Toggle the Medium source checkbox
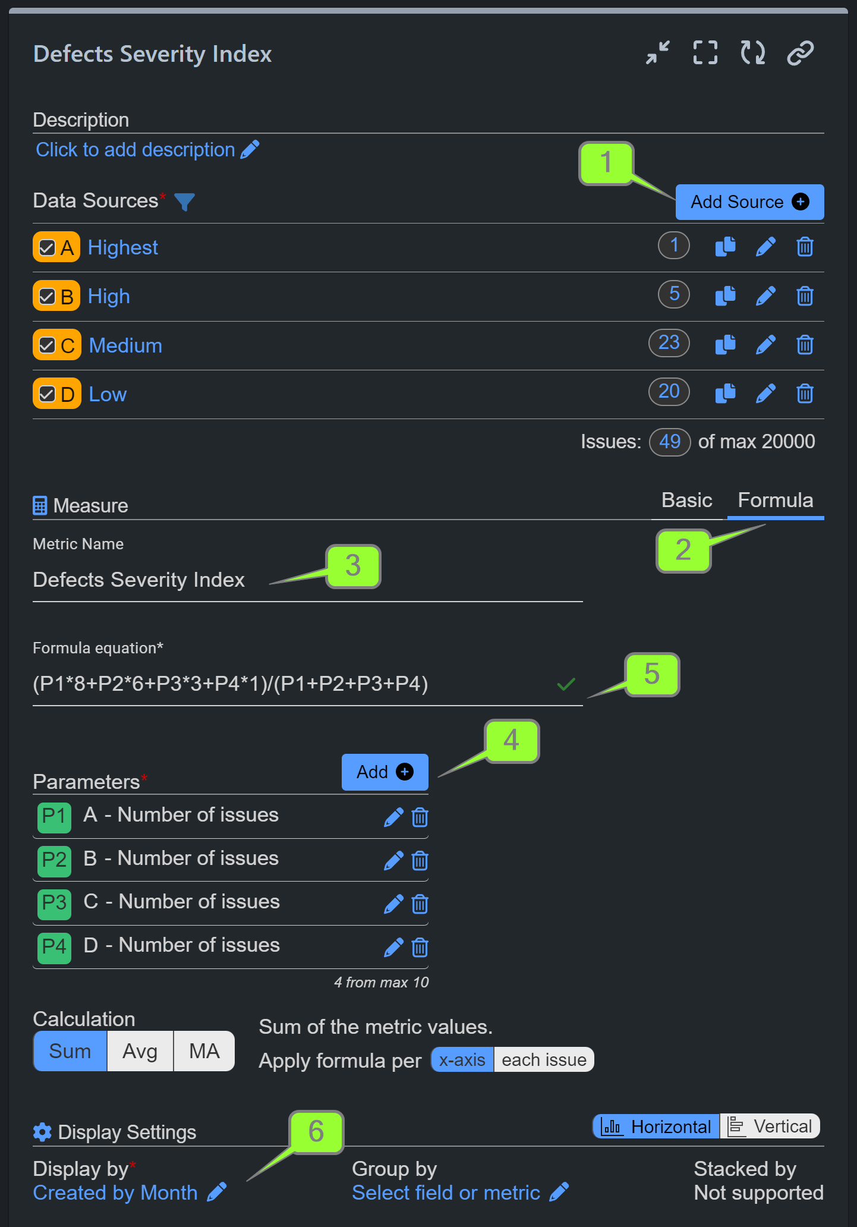Viewport: 857px width, 1227px height. (48, 344)
